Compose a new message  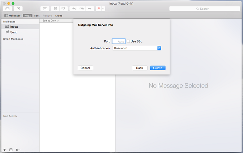tap(18, 8)
